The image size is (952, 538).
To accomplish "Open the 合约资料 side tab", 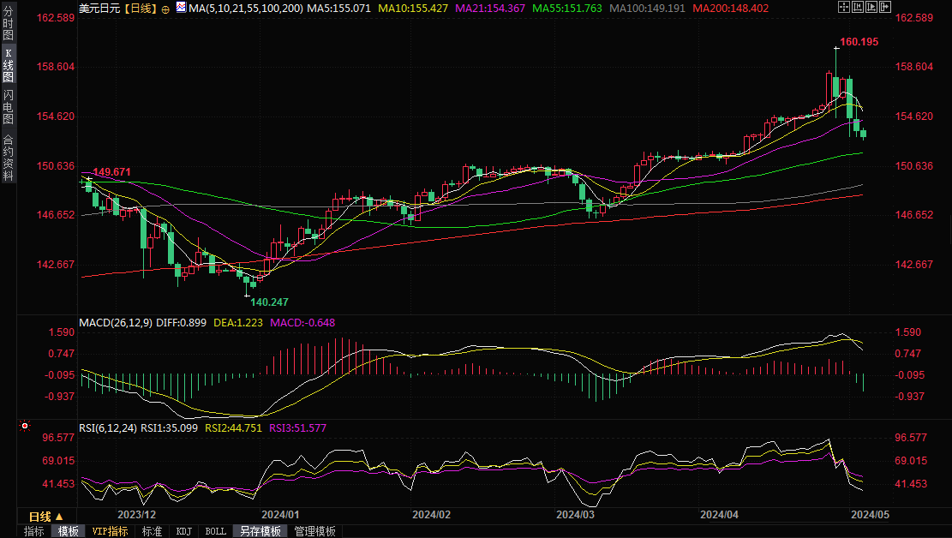I will coord(8,158).
